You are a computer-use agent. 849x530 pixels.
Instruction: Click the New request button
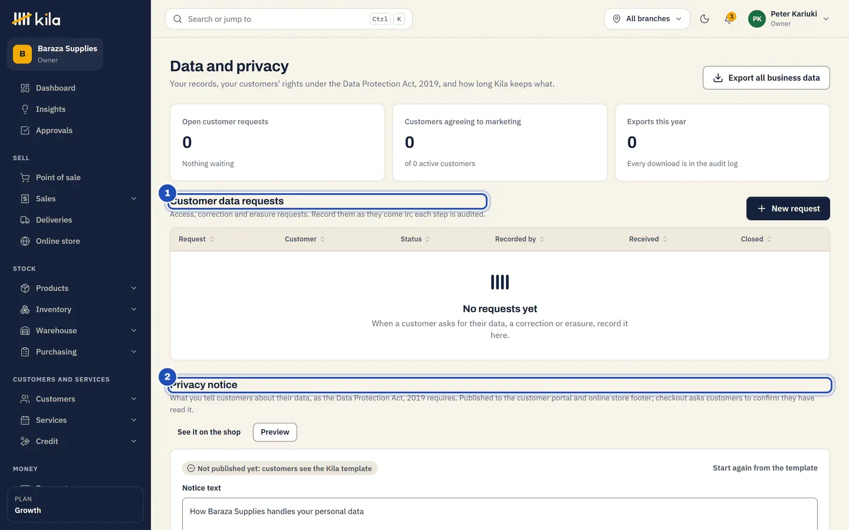pyautogui.click(x=788, y=208)
